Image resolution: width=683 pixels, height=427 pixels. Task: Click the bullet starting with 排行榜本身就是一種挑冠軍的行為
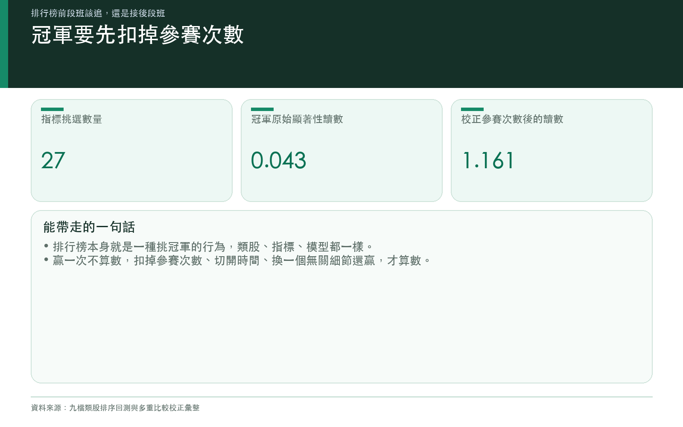(x=209, y=247)
